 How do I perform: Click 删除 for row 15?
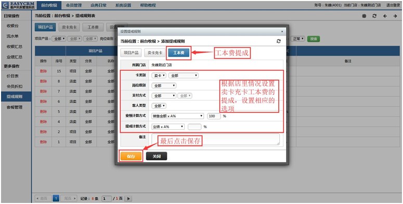pyautogui.click(x=43, y=71)
